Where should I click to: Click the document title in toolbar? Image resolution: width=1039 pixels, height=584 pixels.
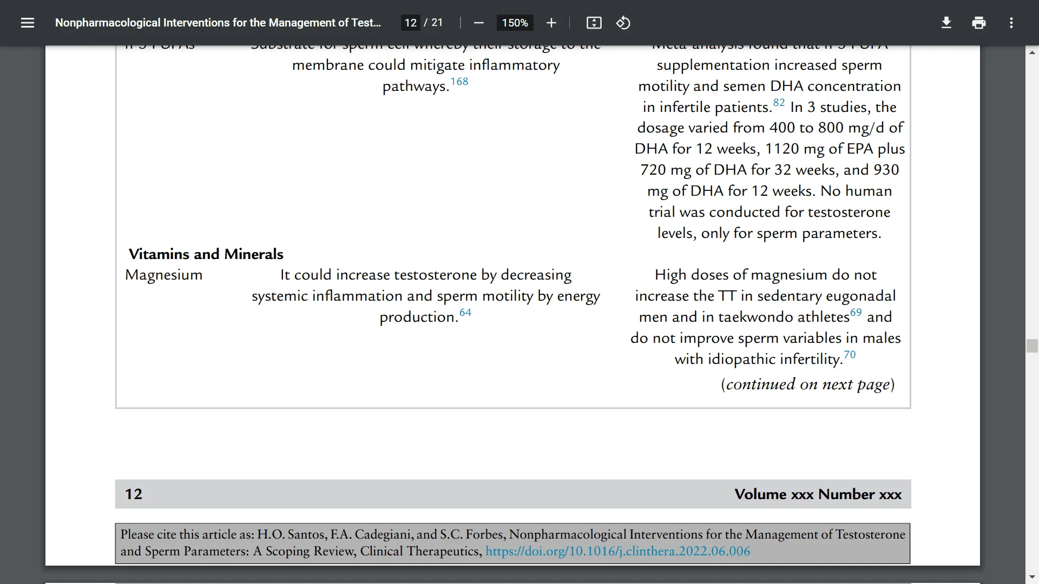(x=218, y=23)
